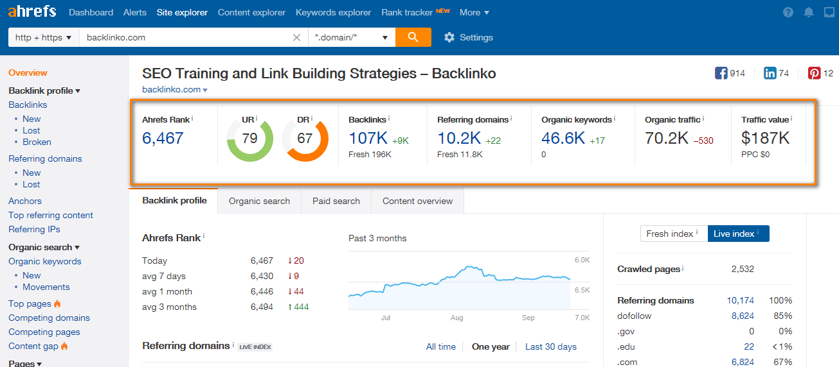Click info icon next to Ahrefs Rank metric
This screenshot has height=367, width=839.
pyautogui.click(x=192, y=119)
